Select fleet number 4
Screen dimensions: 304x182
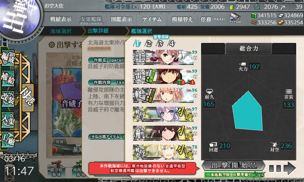pyautogui.click(x=172, y=44)
